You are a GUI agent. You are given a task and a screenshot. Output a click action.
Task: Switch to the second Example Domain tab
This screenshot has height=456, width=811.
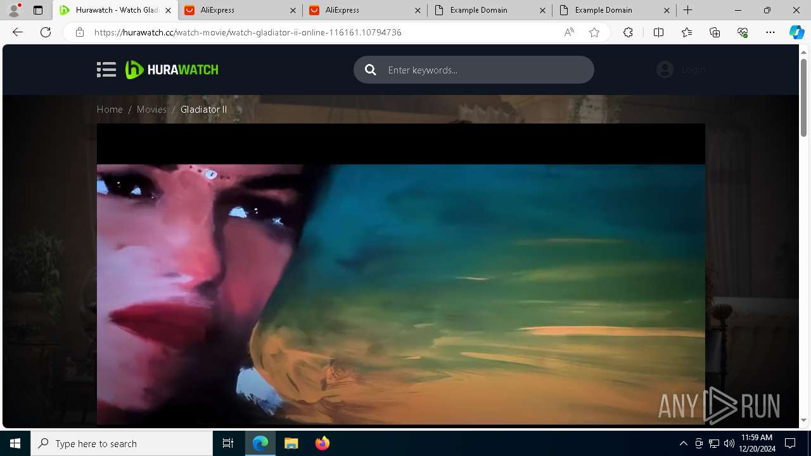pyautogui.click(x=615, y=10)
